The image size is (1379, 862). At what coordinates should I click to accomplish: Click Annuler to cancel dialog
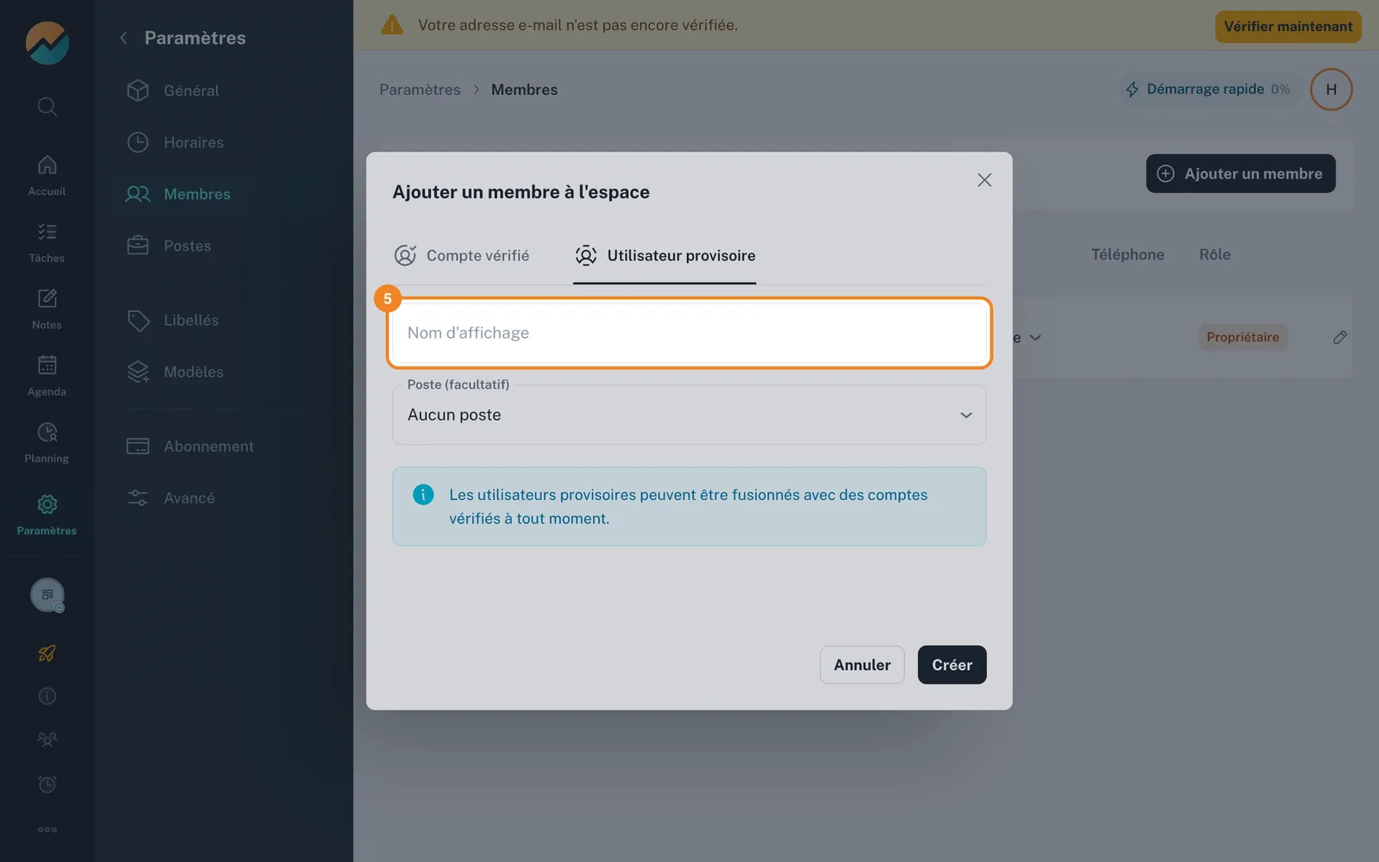point(862,665)
